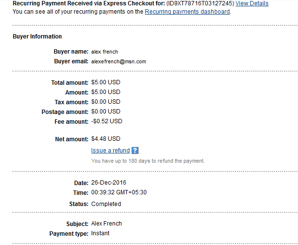Click the time 00:39:32 GMT+05:30
The image size is (298, 245).
[x=119, y=192]
